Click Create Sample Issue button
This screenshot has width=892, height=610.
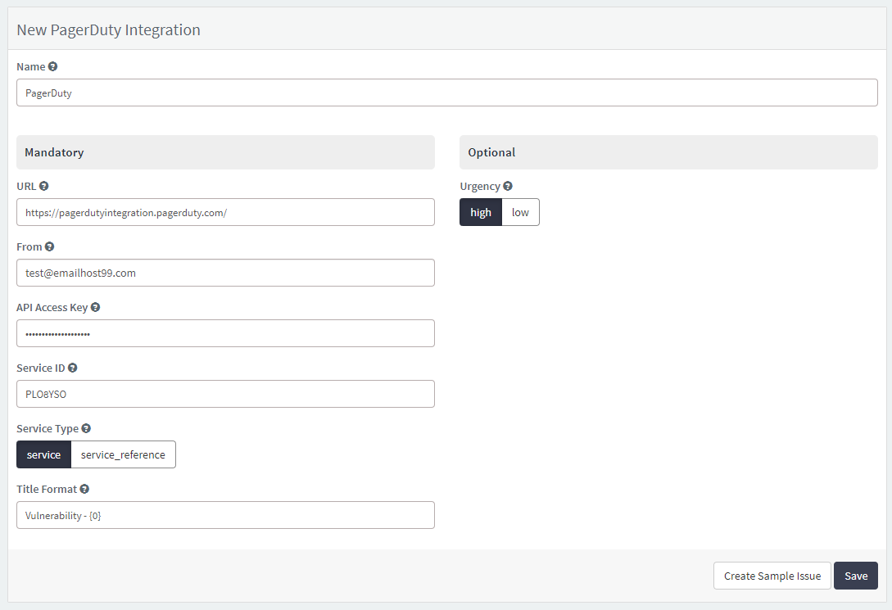coord(772,576)
